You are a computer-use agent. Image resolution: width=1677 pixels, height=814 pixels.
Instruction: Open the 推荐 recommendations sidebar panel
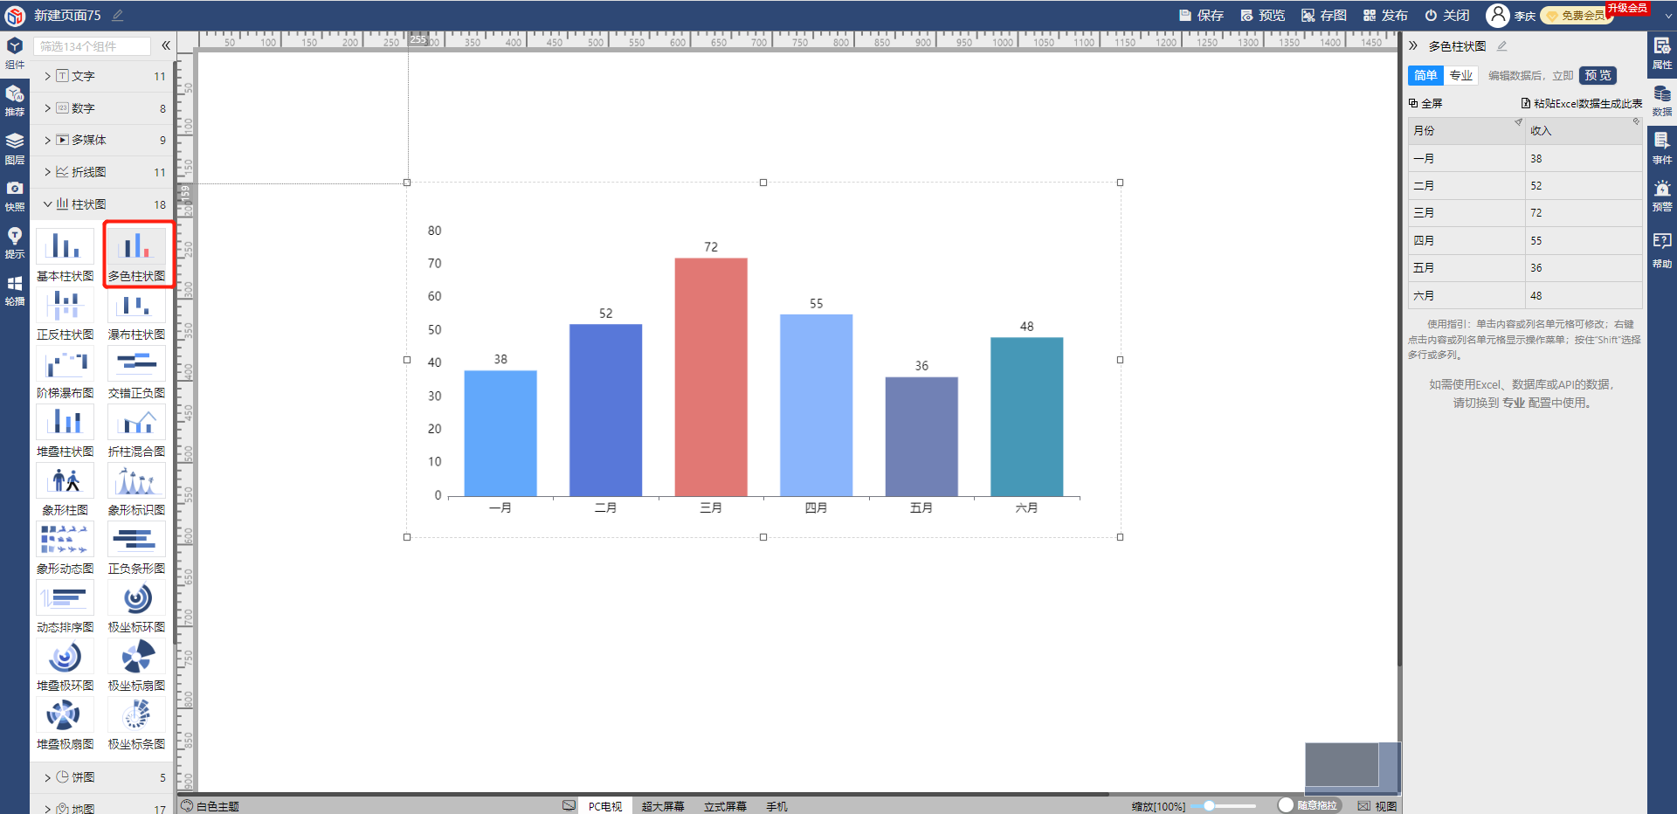point(15,100)
